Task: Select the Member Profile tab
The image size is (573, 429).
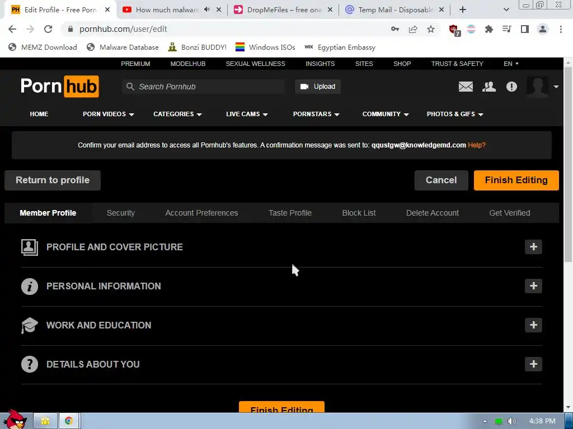Action: point(48,213)
